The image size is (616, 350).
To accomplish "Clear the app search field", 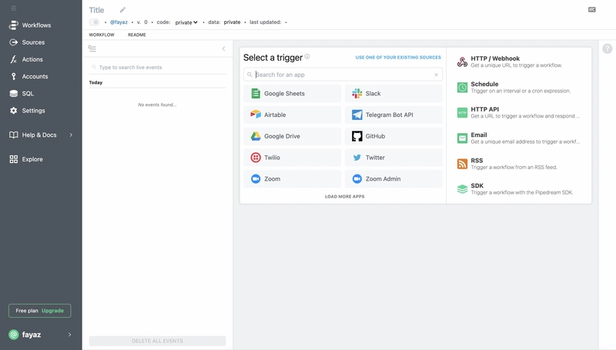I will point(436,75).
